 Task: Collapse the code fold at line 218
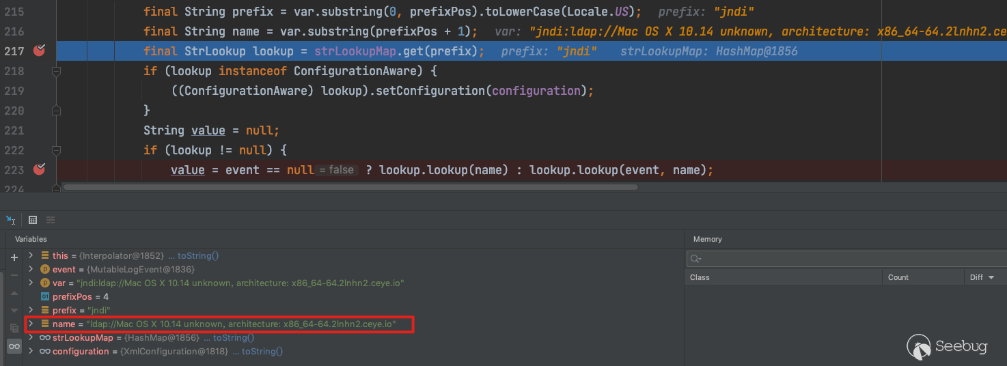tap(57, 71)
